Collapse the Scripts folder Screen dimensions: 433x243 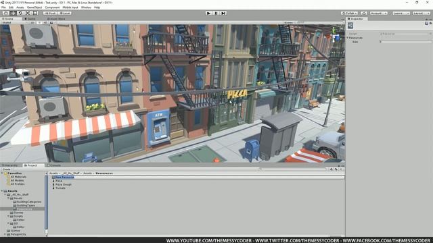[8, 216]
